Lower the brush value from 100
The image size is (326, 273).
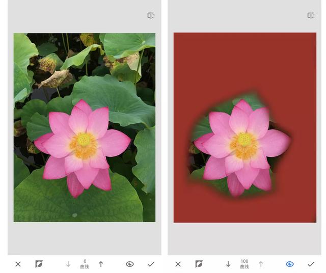tap(228, 264)
